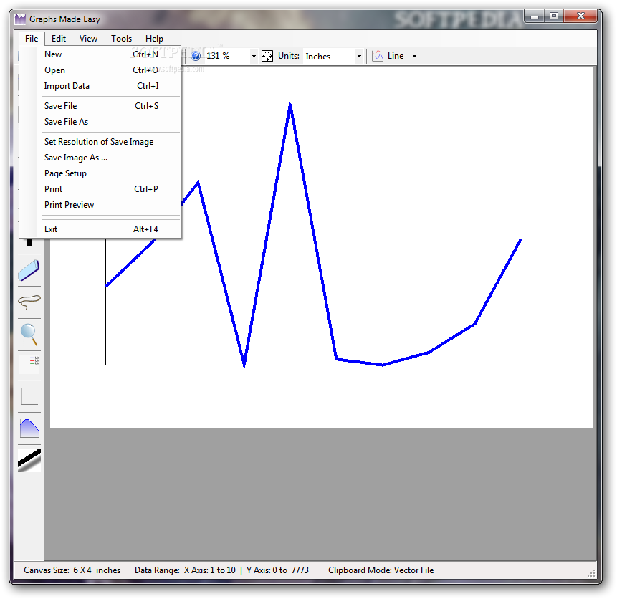Choose Exit from File menu

tap(101, 229)
